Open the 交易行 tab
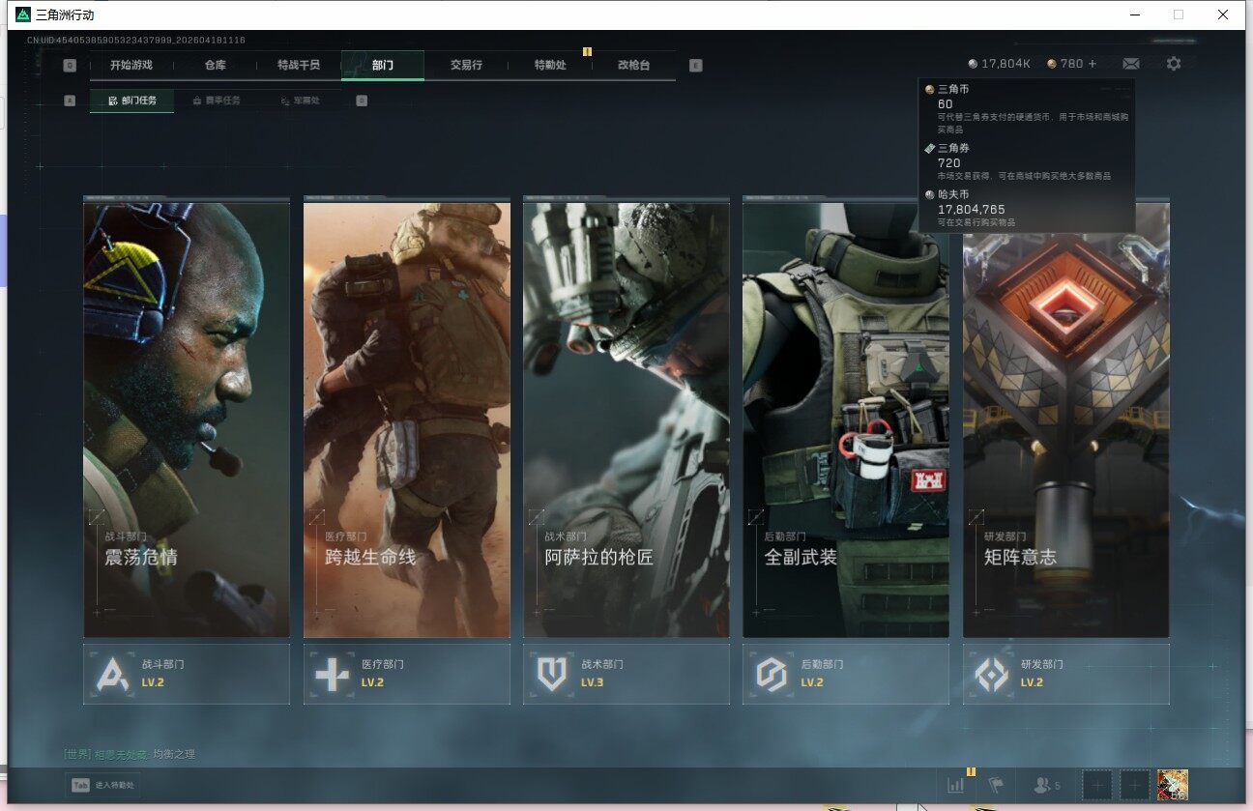1253x811 pixels. coord(466,65)
